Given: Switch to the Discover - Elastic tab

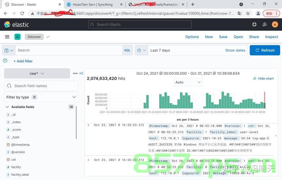Looking at the screenshot, I should (32, 4).
